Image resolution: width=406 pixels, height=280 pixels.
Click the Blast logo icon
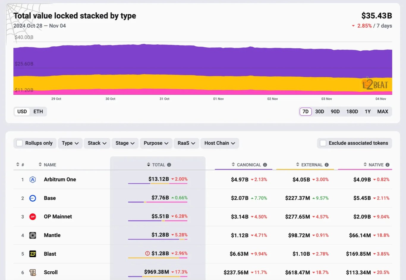33,254
